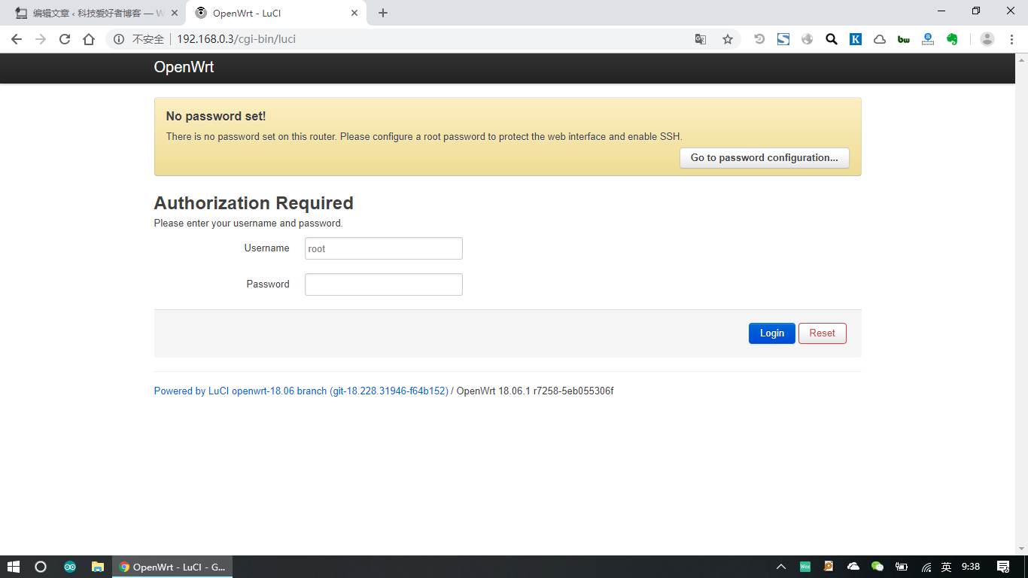This screenshot has width=1028, height=578.
Task: Click the green bw extension icon
Action: pos(904,39)
